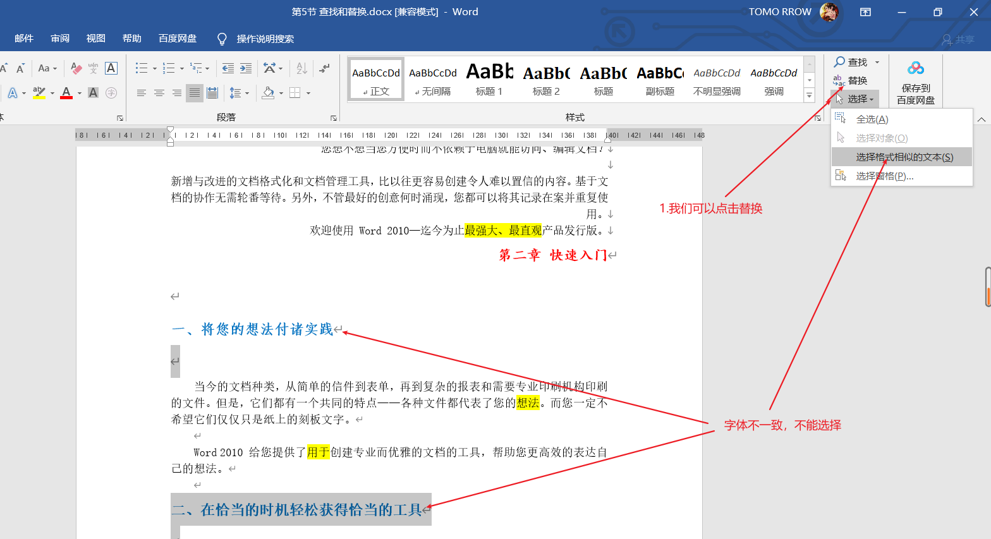991x539 pixels.
Task: Choose 选择格式相似的文本(S) menu item
Action: coord(901,157)
